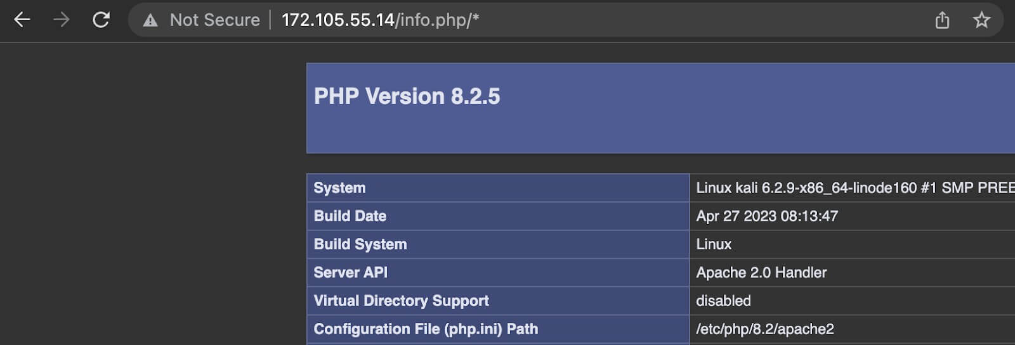Select the PHP Version 8.2.5 heading
Screen dimensions: 1015x345
click(407, 96)
